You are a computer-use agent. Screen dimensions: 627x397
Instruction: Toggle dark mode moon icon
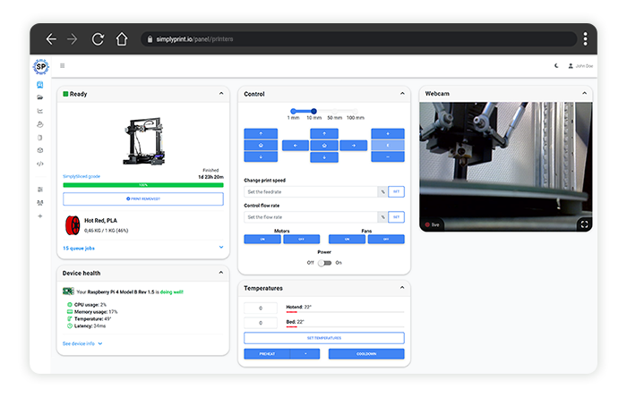pyautogui.click(x=556, y=65)
